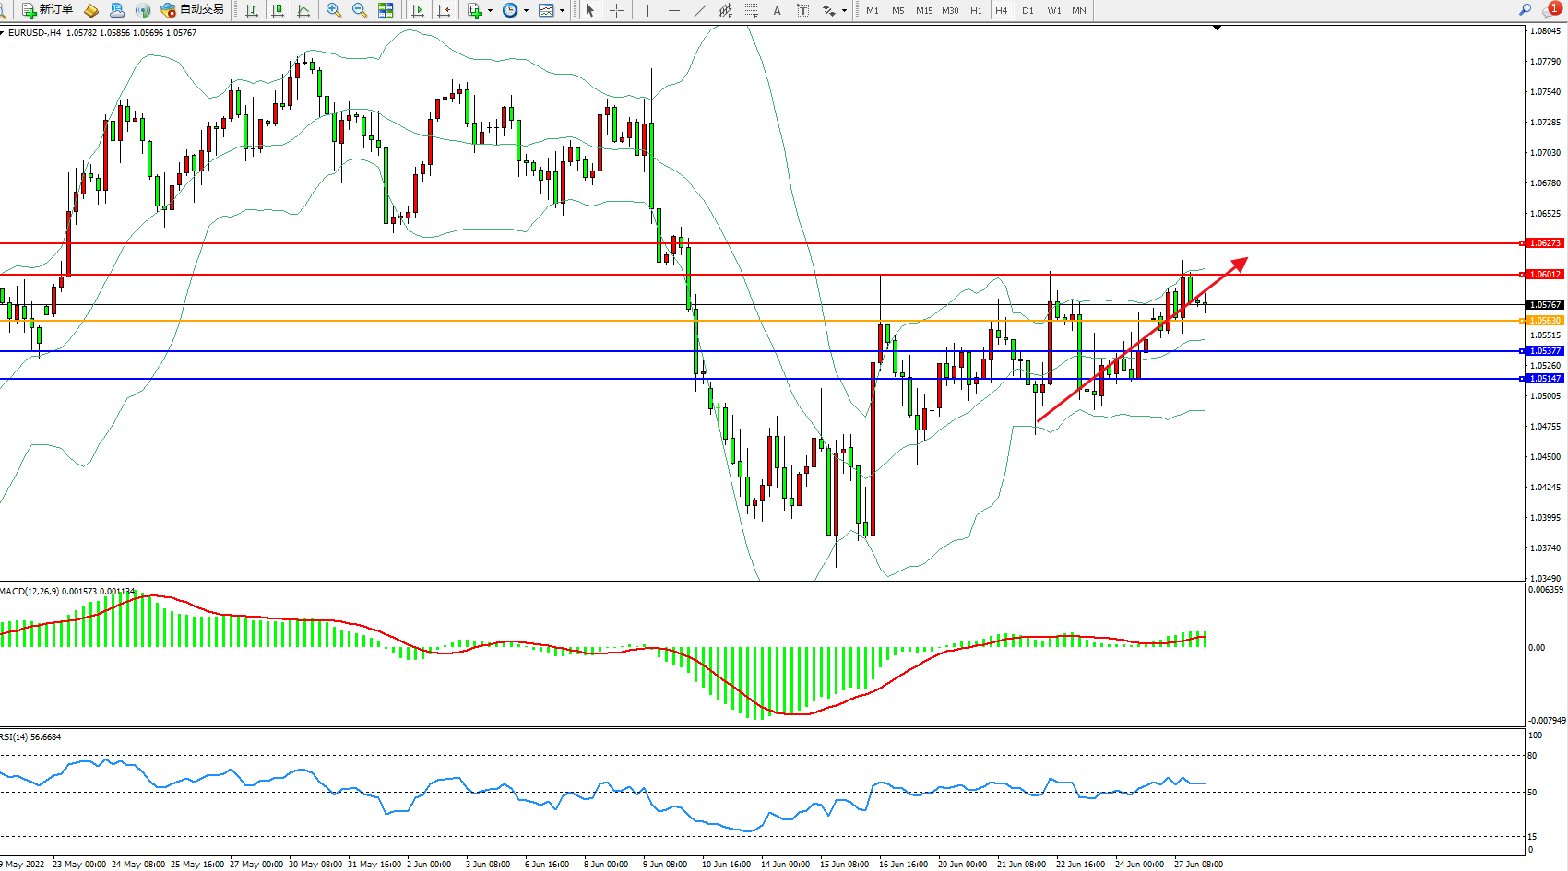Zoom in on the chart
1568x871 pixels.
pos(334,10)
